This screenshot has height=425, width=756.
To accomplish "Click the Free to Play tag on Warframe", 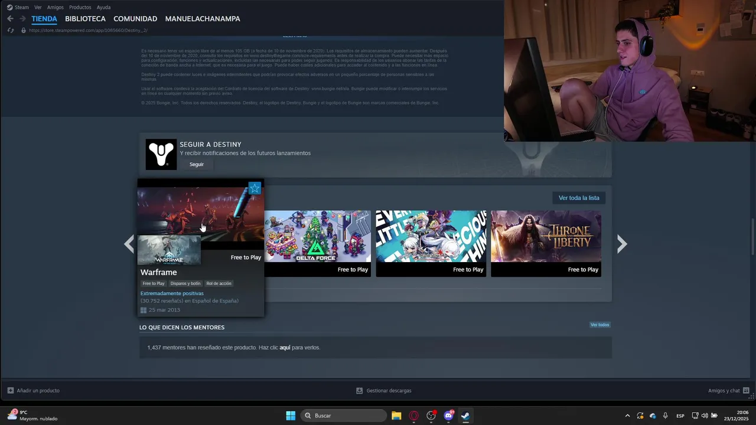I will [154, 283].
